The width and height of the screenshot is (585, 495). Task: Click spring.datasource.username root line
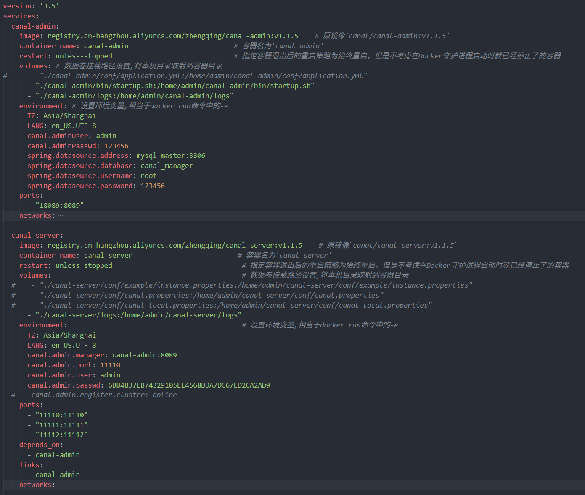[92, 176]
